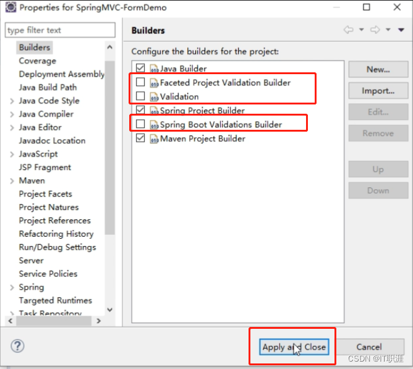Expand the Java Editor node
Image resolution: width=413 pixels, height=369 pixels.
tap(12, 128)
